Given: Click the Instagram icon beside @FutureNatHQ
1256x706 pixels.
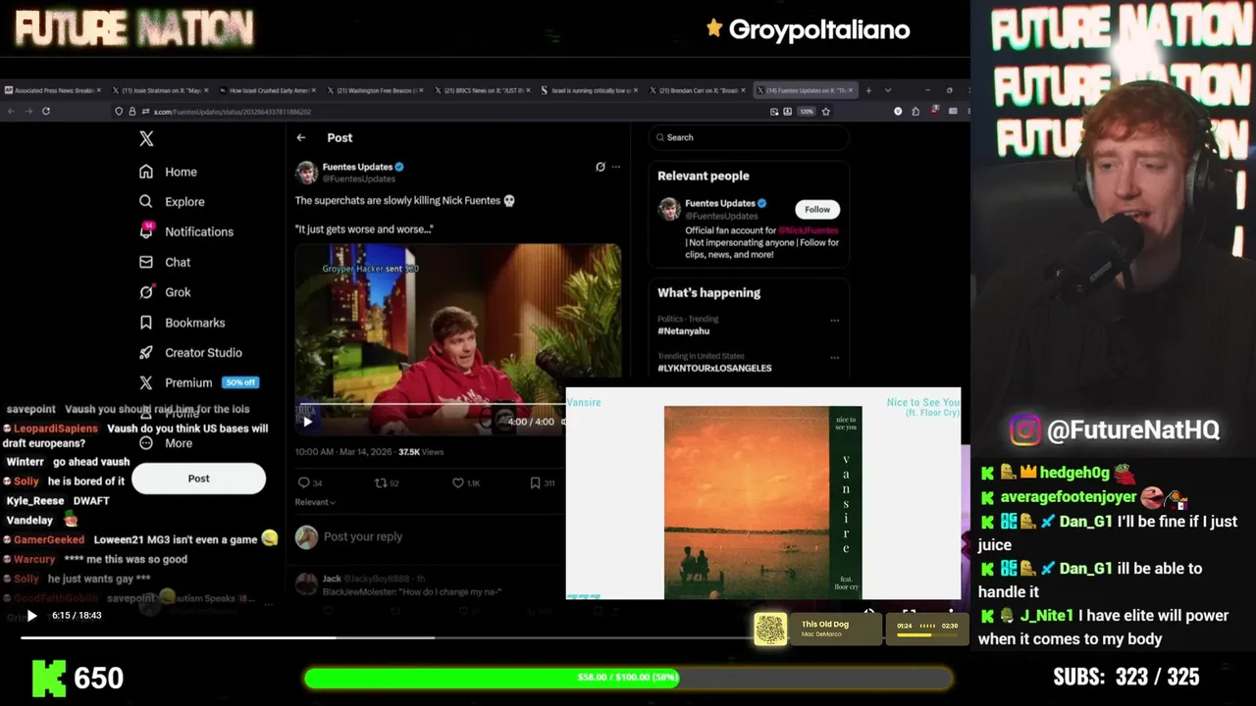Looking at the screenshot, I should click(1025, 430).
